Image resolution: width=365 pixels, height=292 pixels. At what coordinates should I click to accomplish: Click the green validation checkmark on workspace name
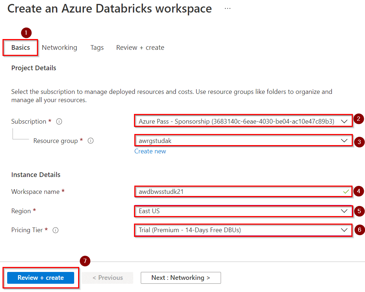(x=345, y=192)
